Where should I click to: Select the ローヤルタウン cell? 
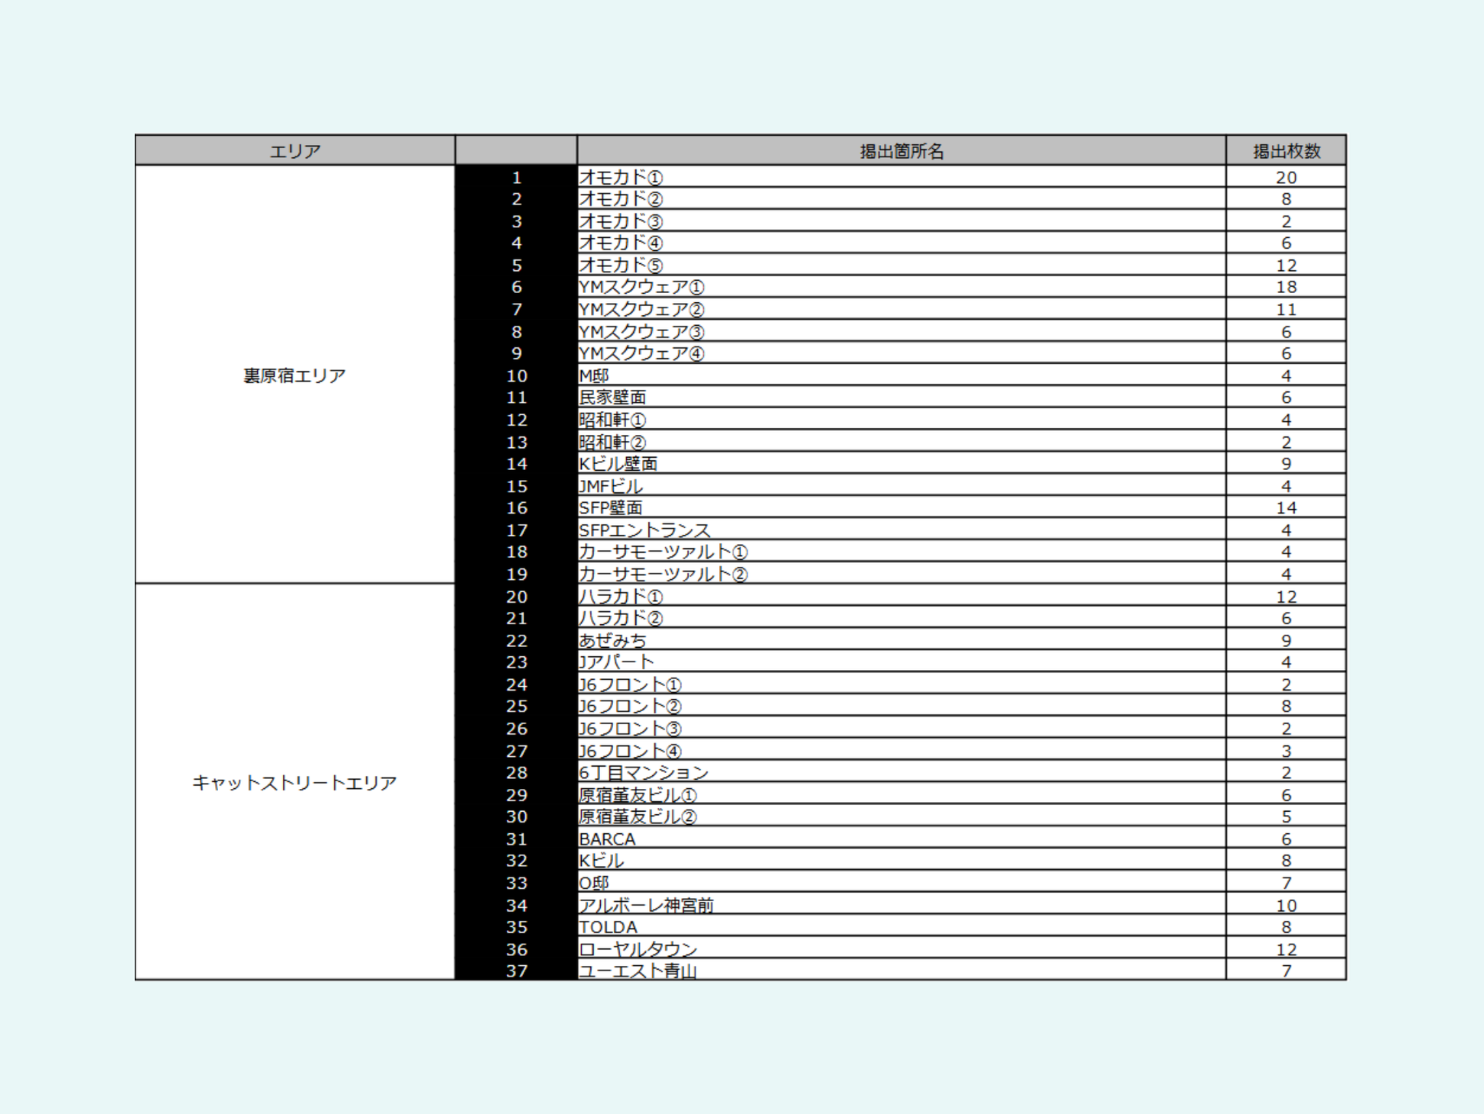901,948
